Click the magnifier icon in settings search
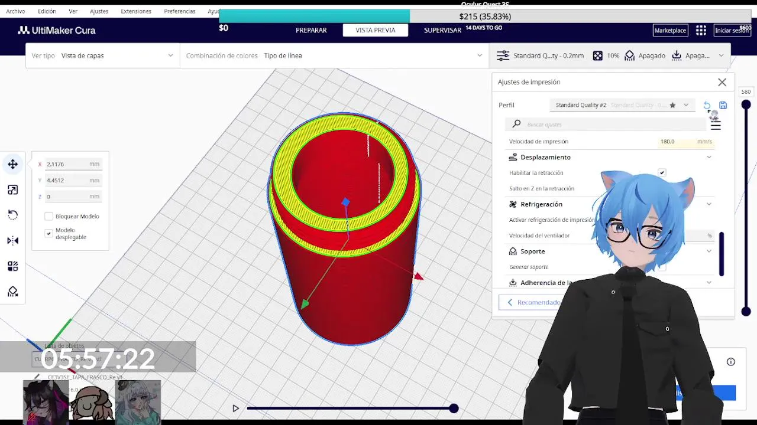 [516, 124]
